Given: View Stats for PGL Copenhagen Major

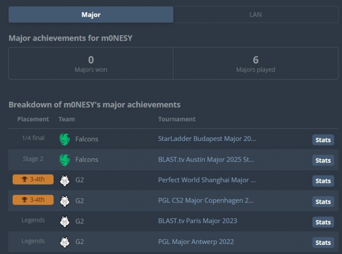Looking at the screenshot, I should [323, 202].
